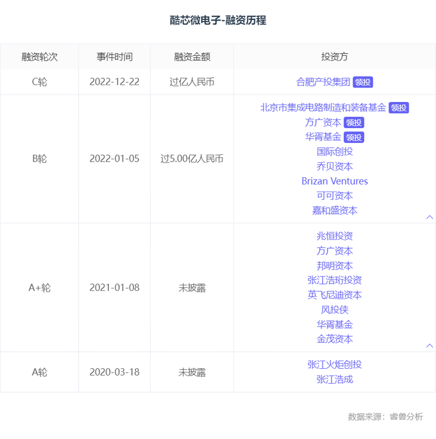Viewport: 436px width, 439px height.
Task: Open the Brizan Ventures investor link
Action: (x=334, y=181)
